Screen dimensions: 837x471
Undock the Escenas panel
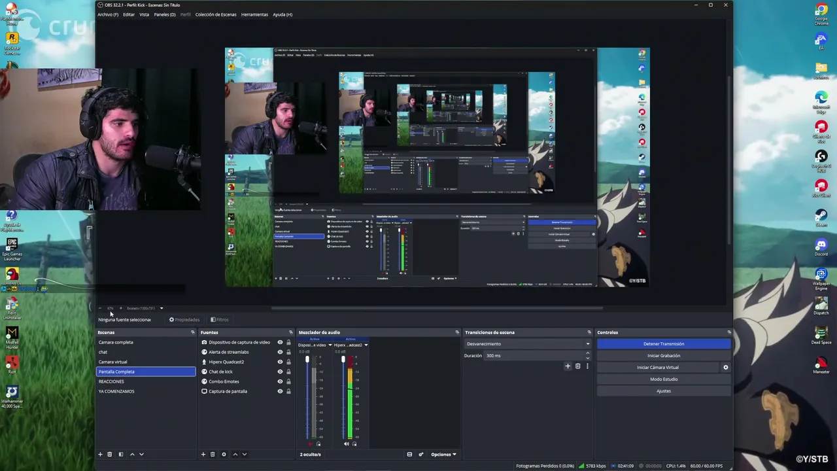point(192,332)
